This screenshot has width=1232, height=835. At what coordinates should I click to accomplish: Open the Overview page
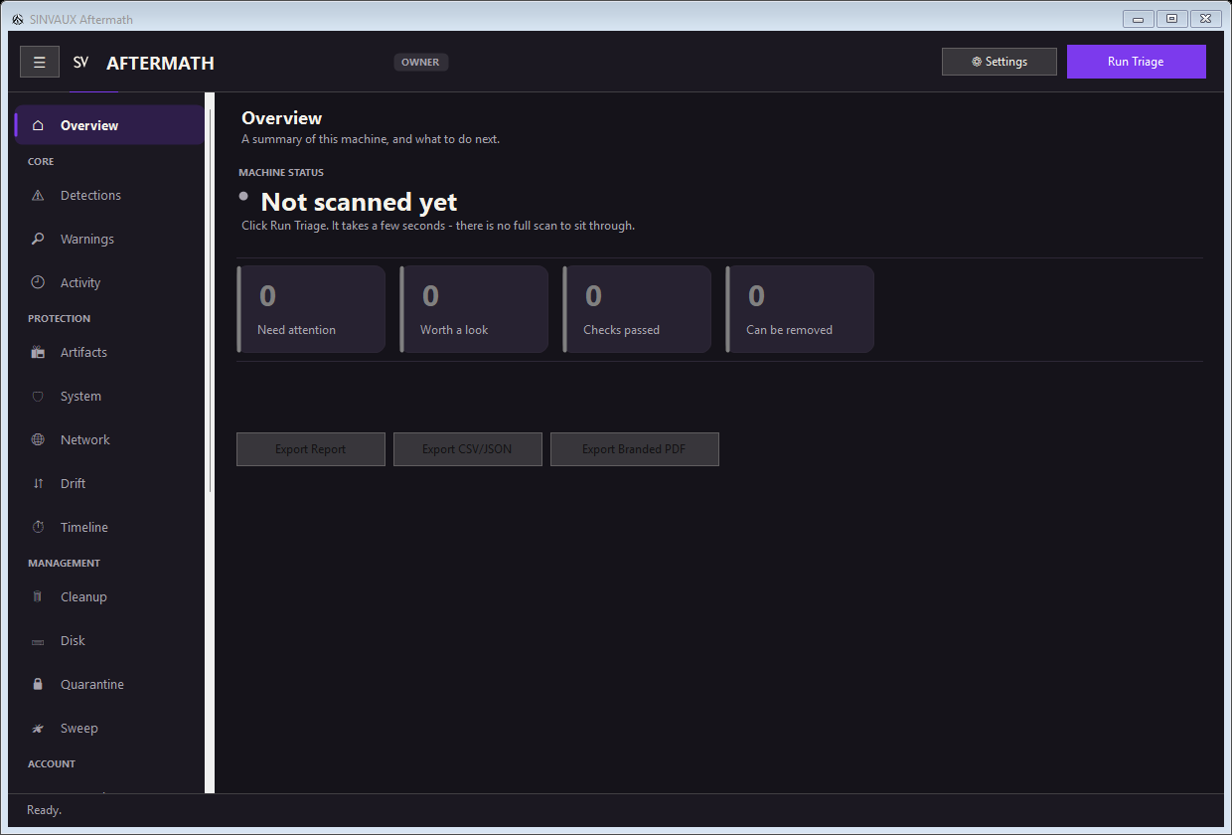[109, 125]
